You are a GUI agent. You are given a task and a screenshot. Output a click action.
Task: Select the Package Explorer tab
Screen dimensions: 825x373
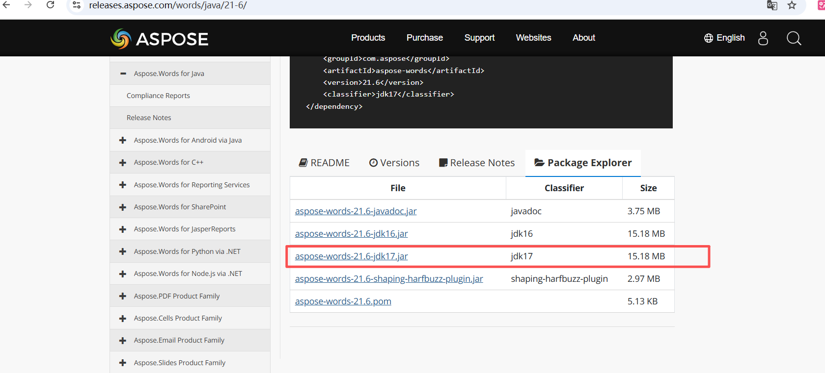583,163
